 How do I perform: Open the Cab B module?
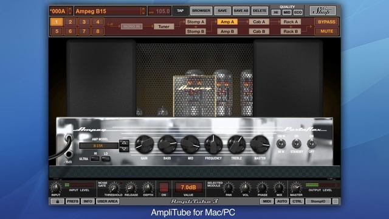[259, 32]
